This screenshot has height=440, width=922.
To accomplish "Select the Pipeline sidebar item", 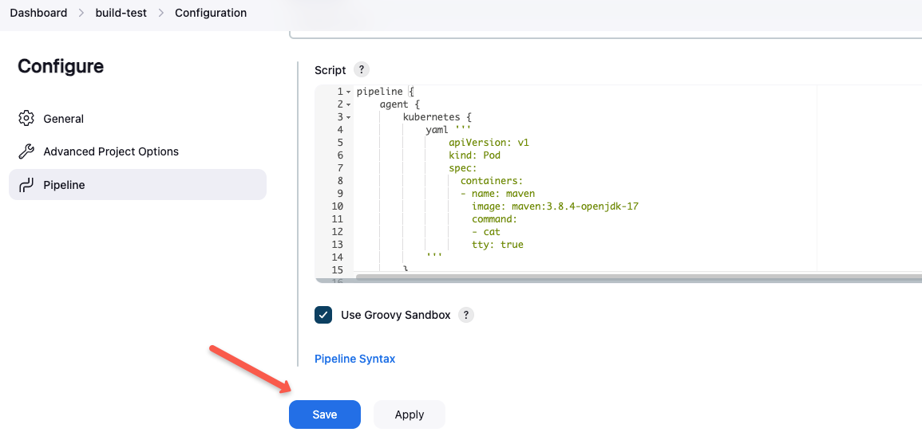I will point(64,185).
